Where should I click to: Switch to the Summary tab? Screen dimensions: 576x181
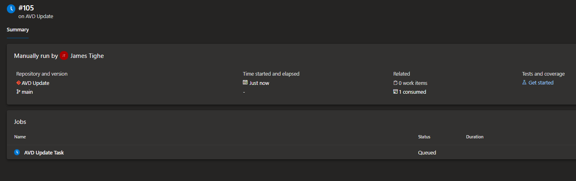click(x=18, y=30)
